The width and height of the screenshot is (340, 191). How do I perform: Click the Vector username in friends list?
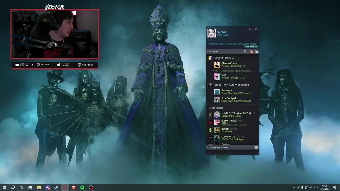pos(222,32)
